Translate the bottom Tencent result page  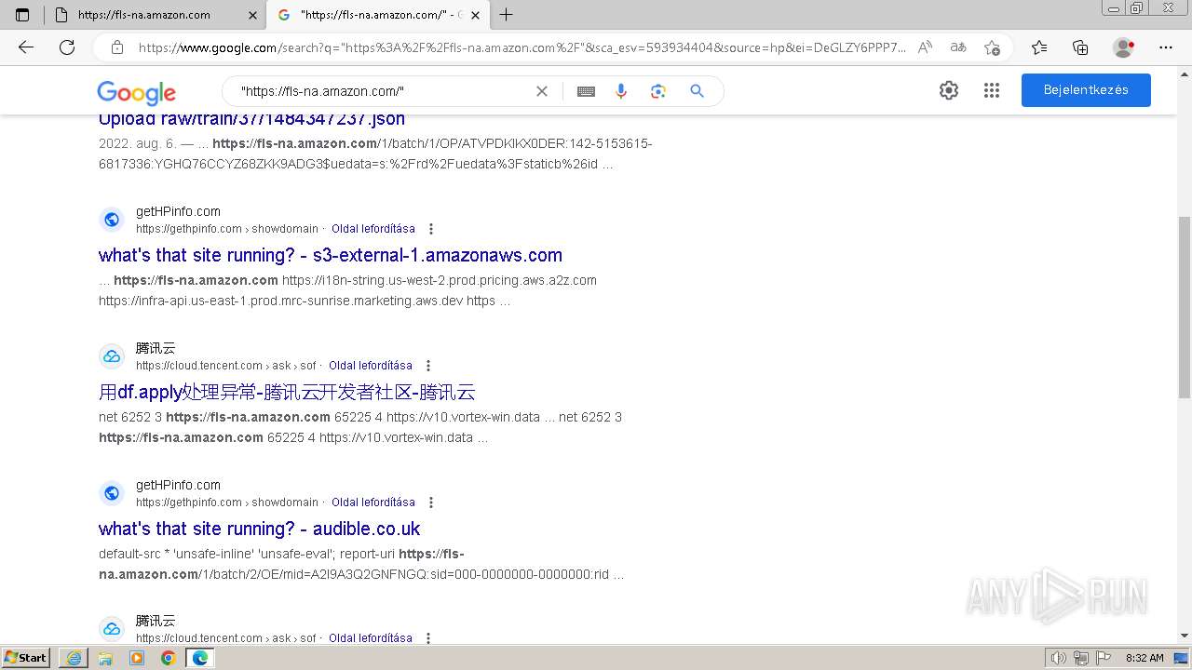[371, 638]
